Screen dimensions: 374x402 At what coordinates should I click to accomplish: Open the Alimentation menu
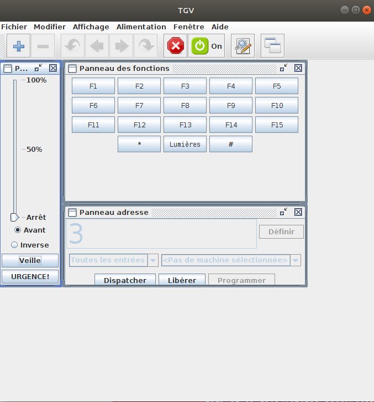[141, 27]
